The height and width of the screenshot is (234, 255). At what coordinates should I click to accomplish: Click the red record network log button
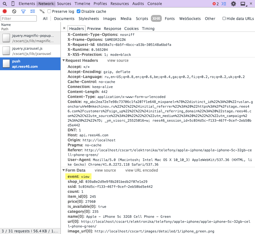(5, 11)
